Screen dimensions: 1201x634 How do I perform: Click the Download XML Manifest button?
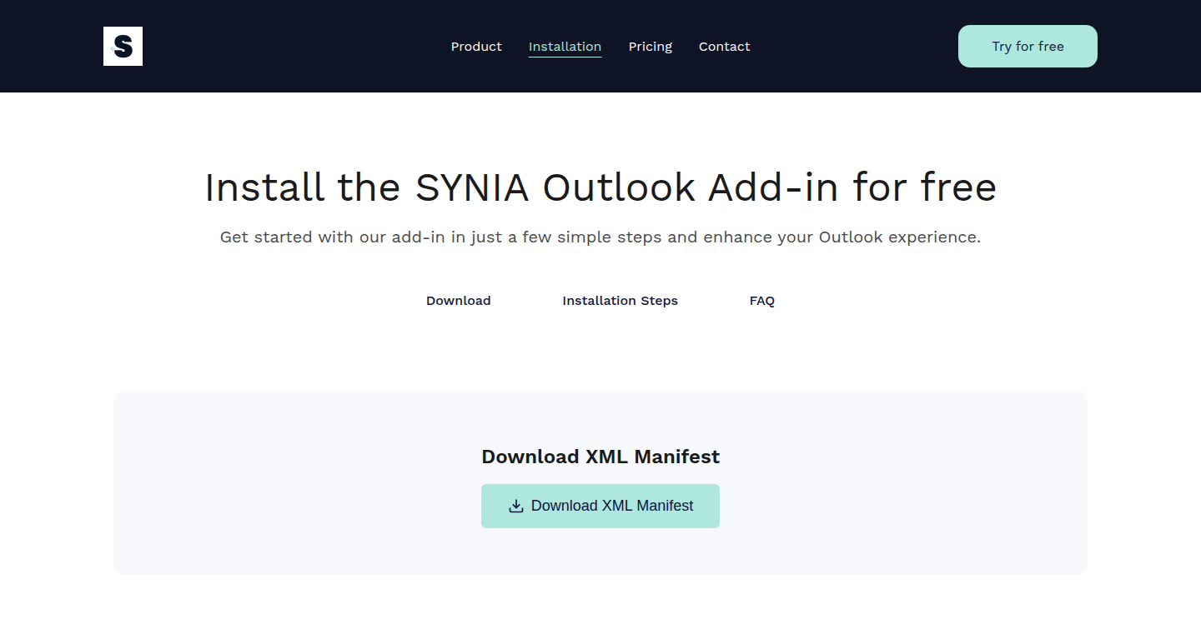[600, 506]
